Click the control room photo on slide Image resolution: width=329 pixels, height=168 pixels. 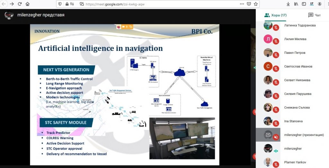tap(182, 138)
